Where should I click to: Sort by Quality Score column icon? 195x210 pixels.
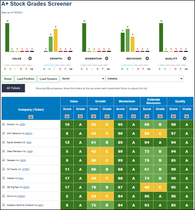click(173, 116)
